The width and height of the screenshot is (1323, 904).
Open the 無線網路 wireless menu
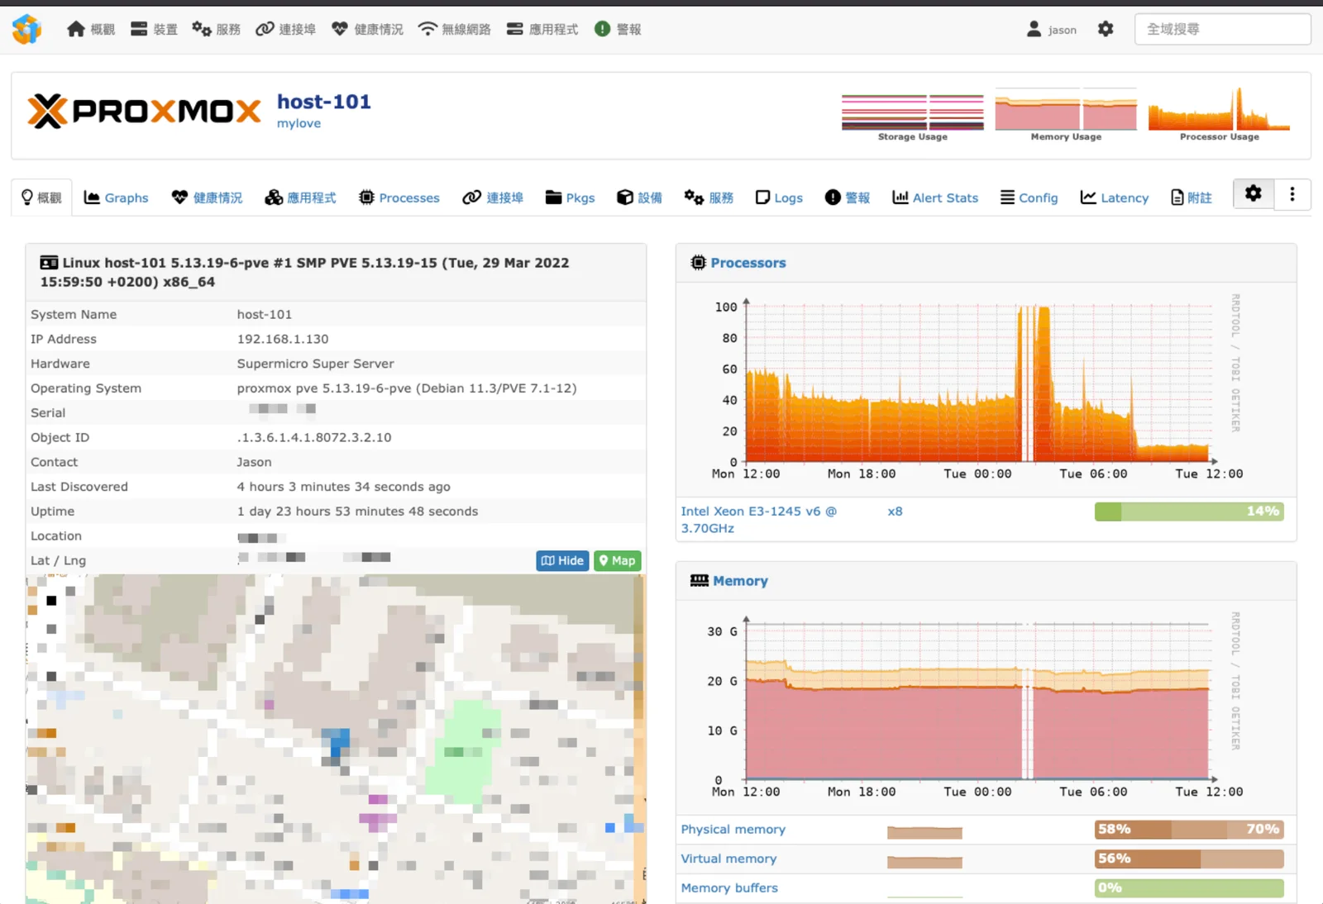454,29
